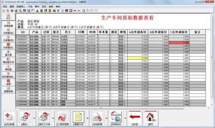This screenshot has width=215, height=128.
Task: Click the F发送数据 send data icon
Action: (97, 118)
